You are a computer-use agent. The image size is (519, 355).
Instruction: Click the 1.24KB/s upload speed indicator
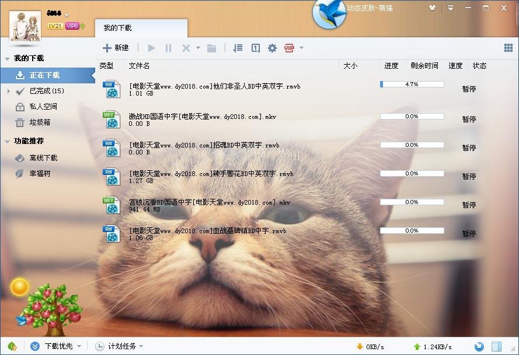pyautogui.click(x=433, y=347)
